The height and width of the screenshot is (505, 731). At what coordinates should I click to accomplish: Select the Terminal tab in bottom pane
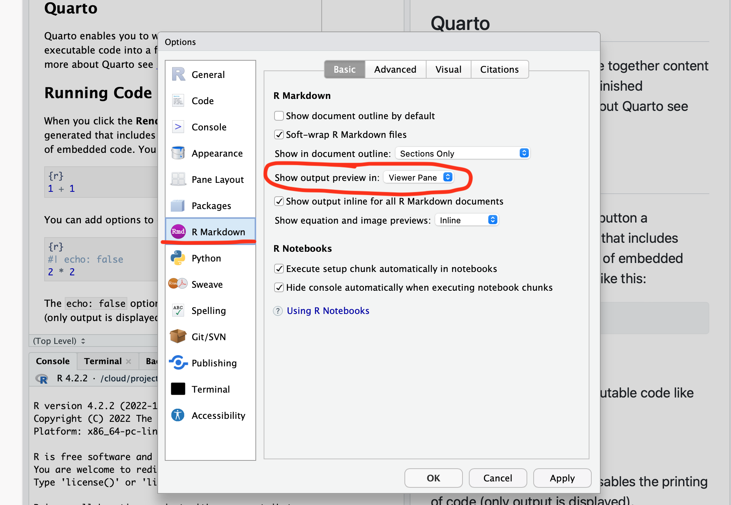(103, 361)
